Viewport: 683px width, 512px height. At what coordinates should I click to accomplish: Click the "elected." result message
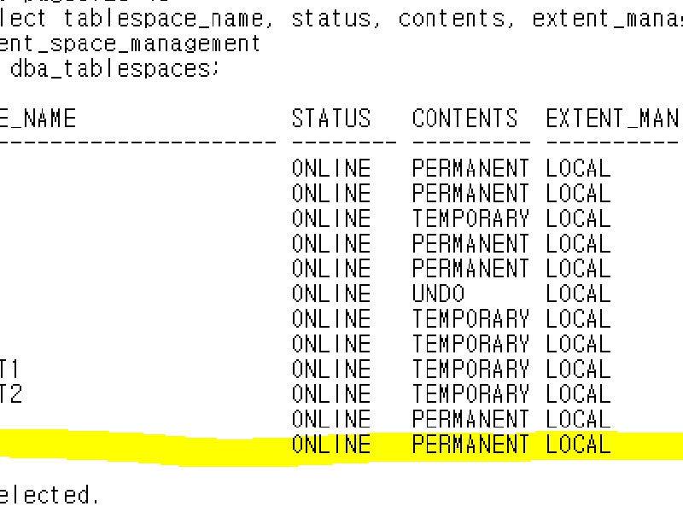coord(49,495)
